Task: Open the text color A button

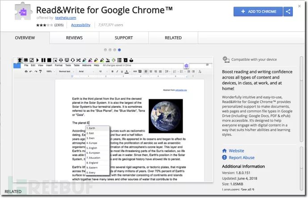Action: click(x=127, y=72)
